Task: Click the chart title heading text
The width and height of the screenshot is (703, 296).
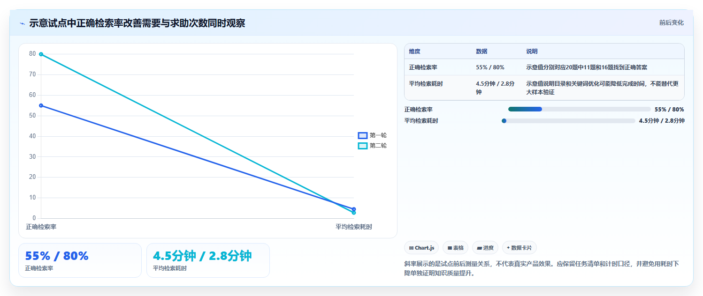Action: [x=137, y=23]
